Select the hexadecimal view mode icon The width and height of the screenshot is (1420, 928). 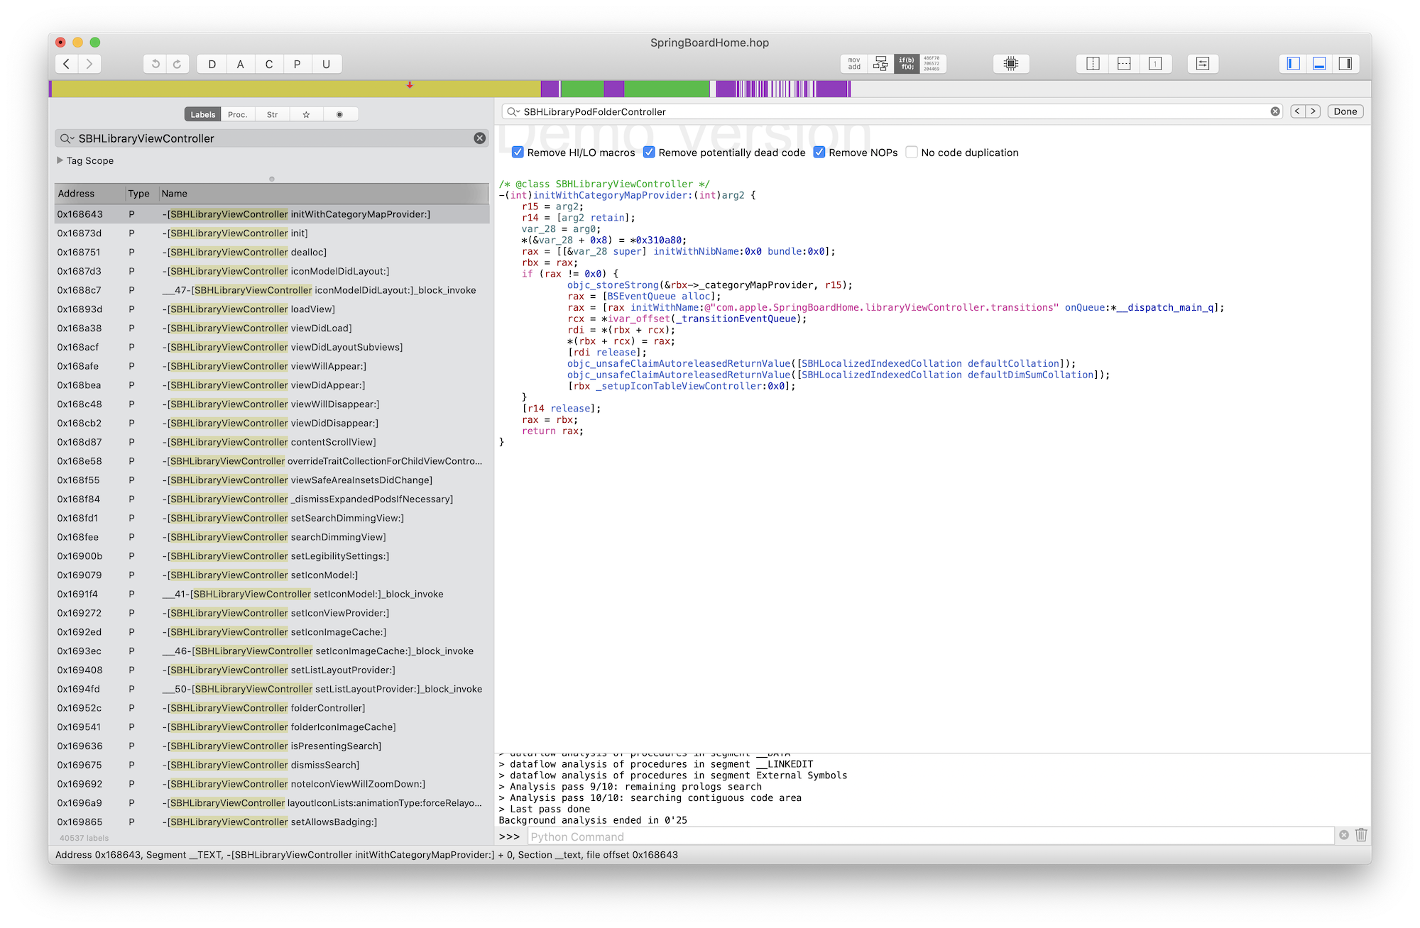click(x=932, y=64)
